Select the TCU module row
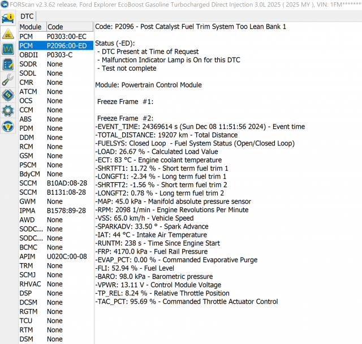The image size is (362, 344). coord(56,321)
